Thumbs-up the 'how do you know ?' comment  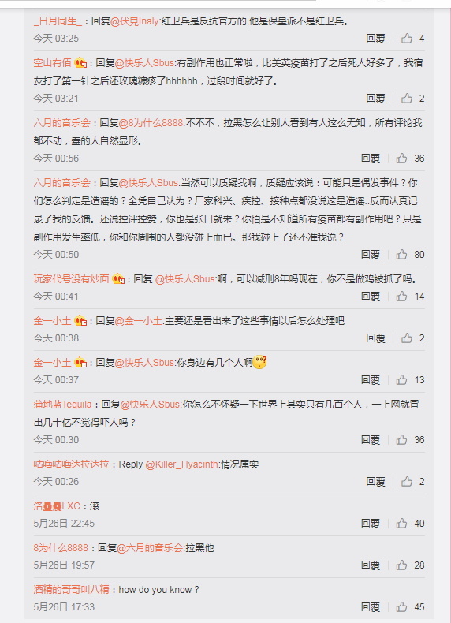click(401, 607)
